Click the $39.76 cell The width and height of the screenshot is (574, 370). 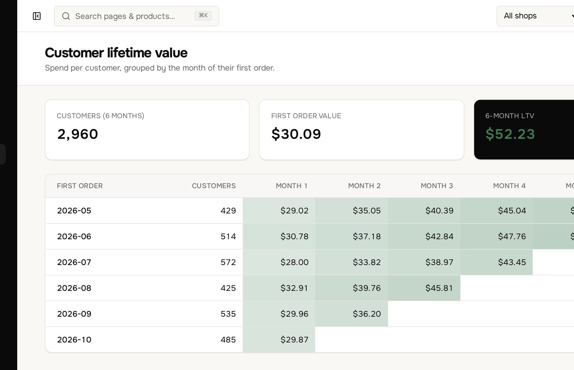point(351,288)
